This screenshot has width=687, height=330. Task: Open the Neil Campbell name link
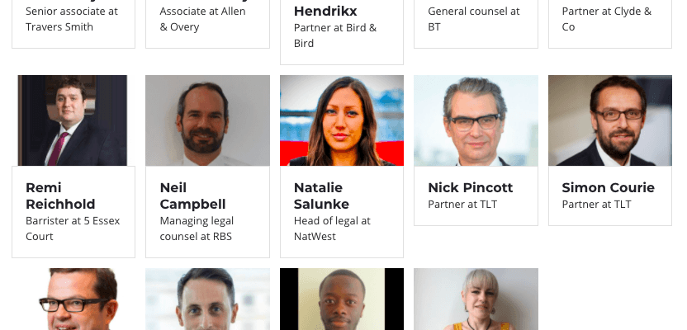click(192, 196)
